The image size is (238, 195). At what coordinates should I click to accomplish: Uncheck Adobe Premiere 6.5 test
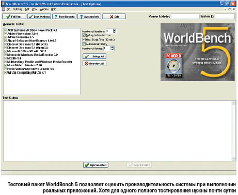pyautogui.click(x=6, y=37)
